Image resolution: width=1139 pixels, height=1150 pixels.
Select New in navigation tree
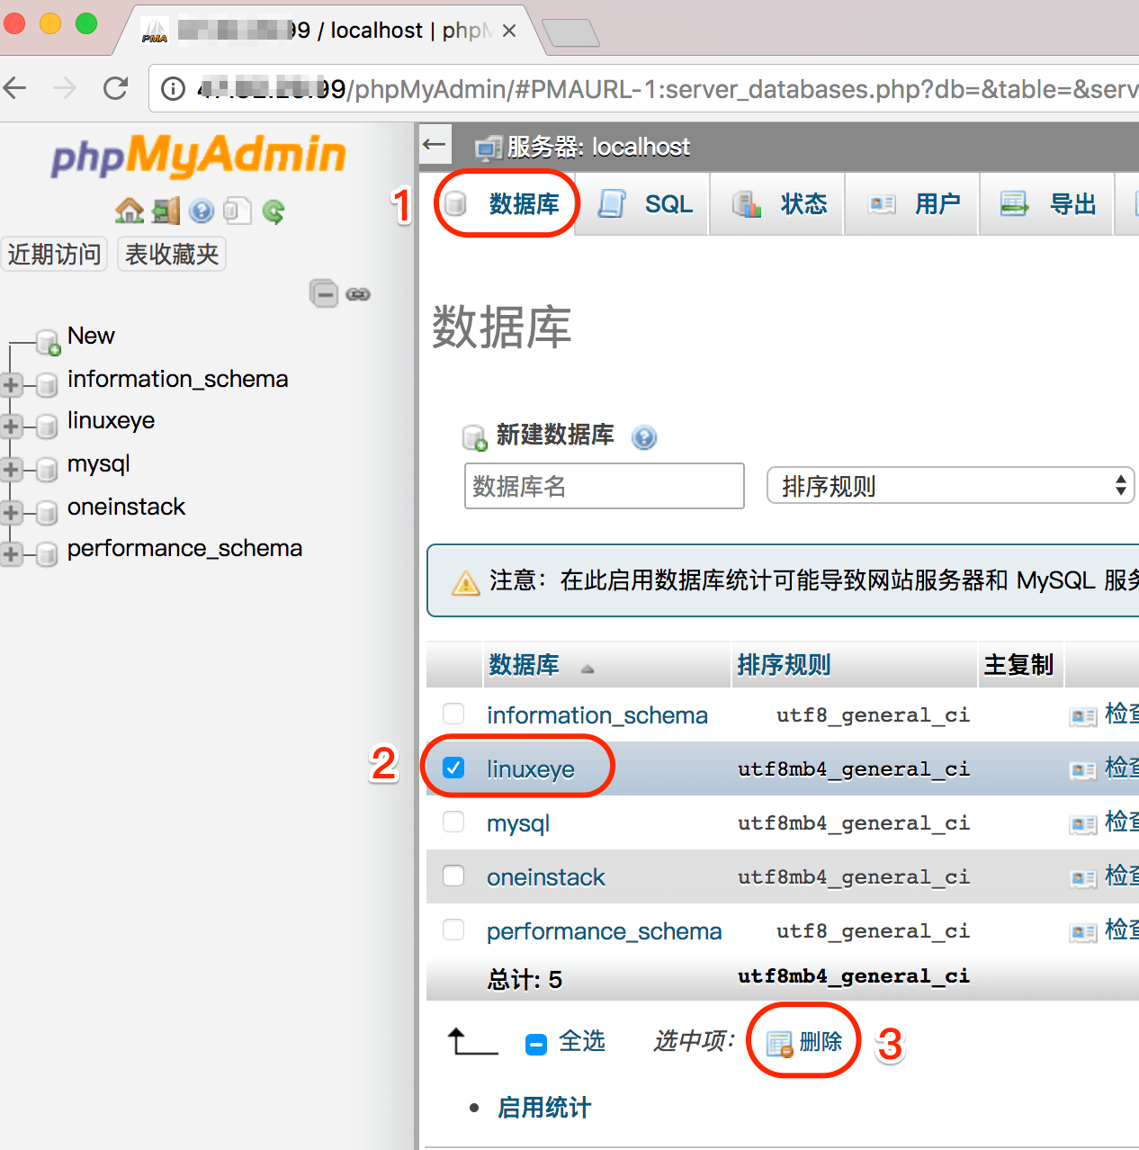91,336
